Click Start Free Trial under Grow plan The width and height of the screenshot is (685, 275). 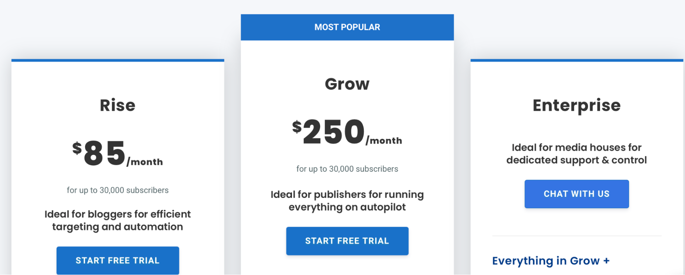[x=347, y=241]
